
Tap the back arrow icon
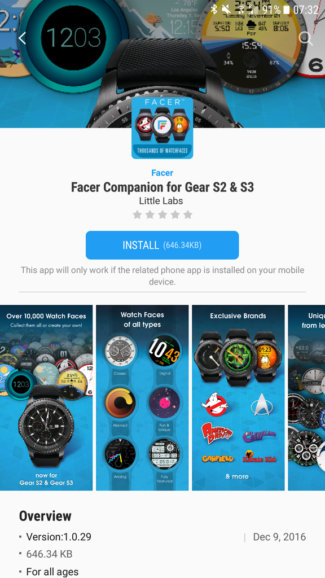pyautogui.click(x=23, y=38)
